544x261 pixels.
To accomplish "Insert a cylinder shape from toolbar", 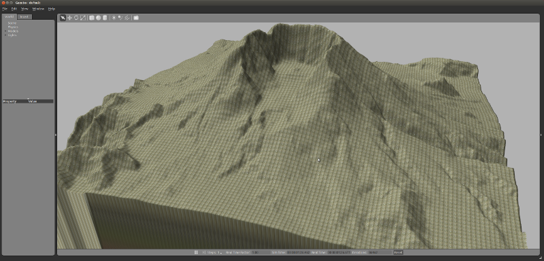I will click(105, 18).
